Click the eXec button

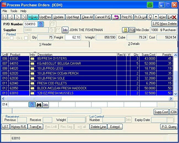pyautogui.click(x=162, y=17)
